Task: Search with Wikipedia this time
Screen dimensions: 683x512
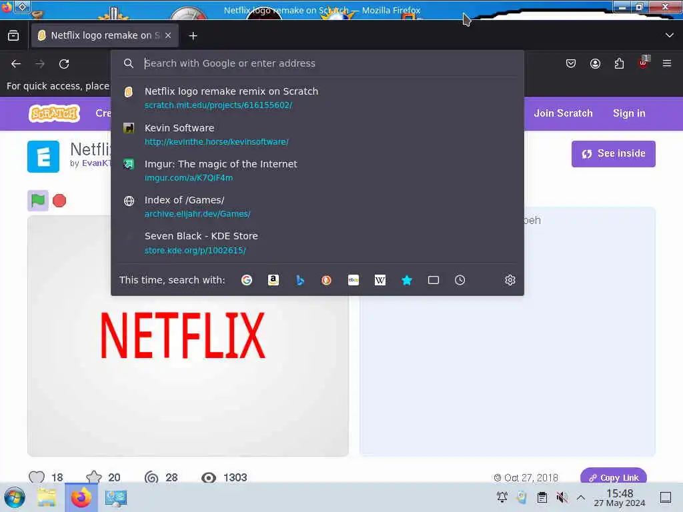Action: click(x=380, y=280)
